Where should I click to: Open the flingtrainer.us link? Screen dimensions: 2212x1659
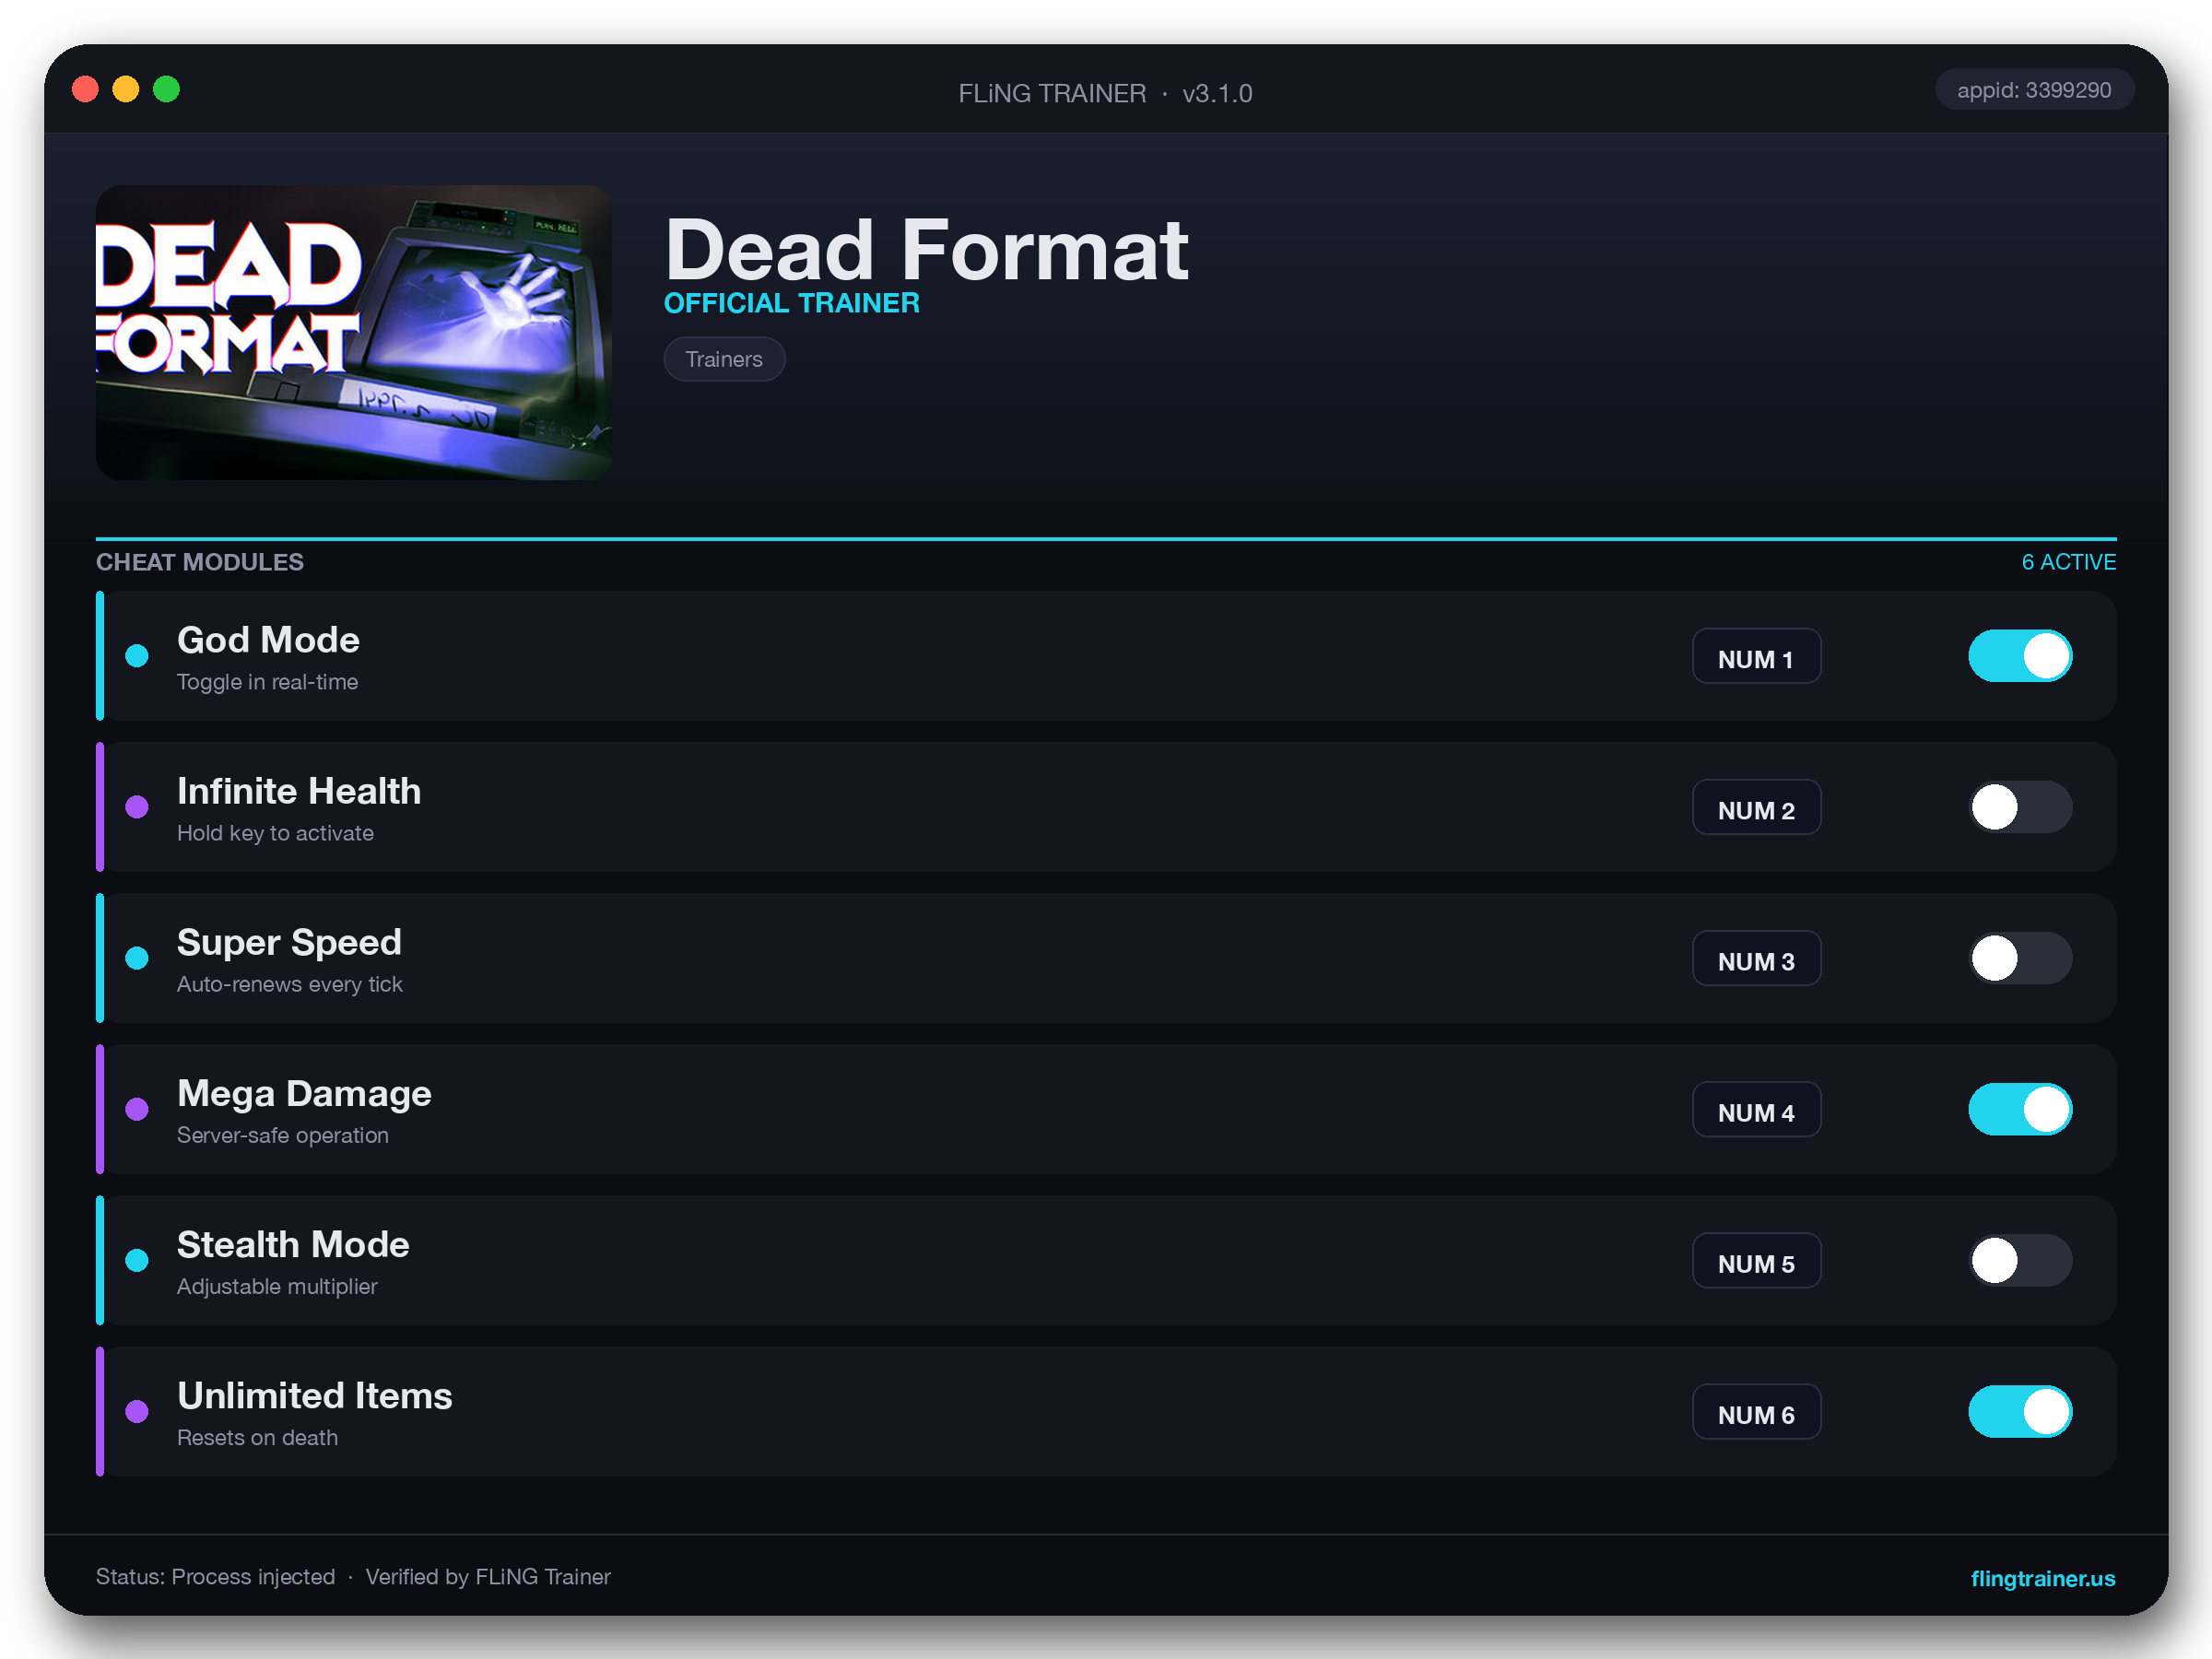click(2042, 1578)
